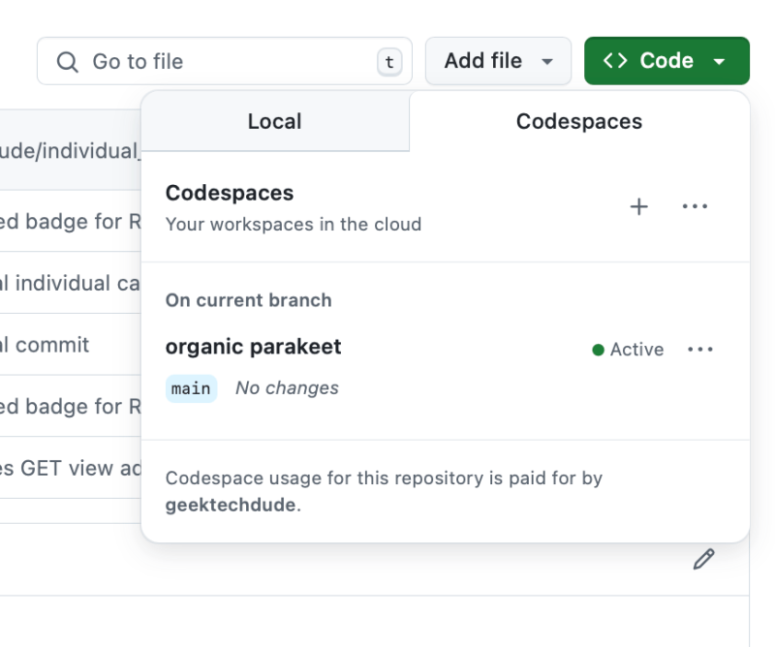
Task: Open the Add file dropdown
Action: [x=498, y=61]
